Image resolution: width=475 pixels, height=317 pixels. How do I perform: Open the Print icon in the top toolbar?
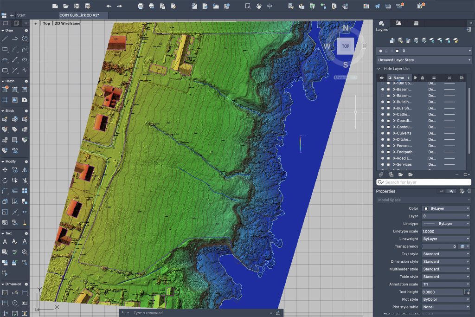point(141,6)
